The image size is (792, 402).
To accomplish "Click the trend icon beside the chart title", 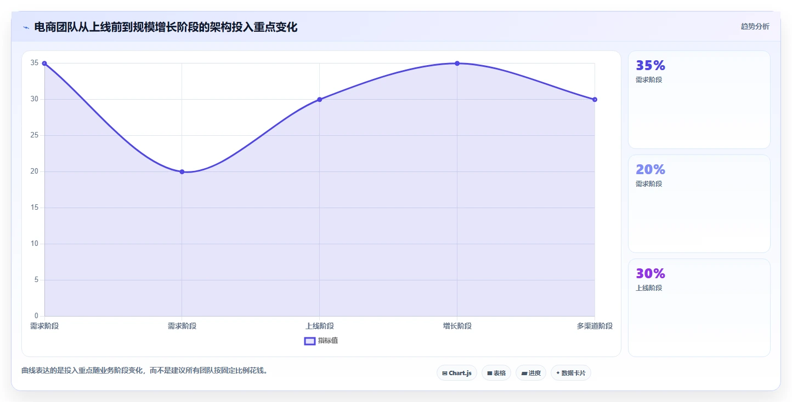I will 26,27.
